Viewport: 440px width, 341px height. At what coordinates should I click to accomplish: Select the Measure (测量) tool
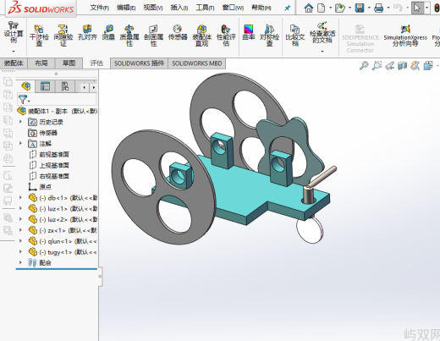(108, 32)
